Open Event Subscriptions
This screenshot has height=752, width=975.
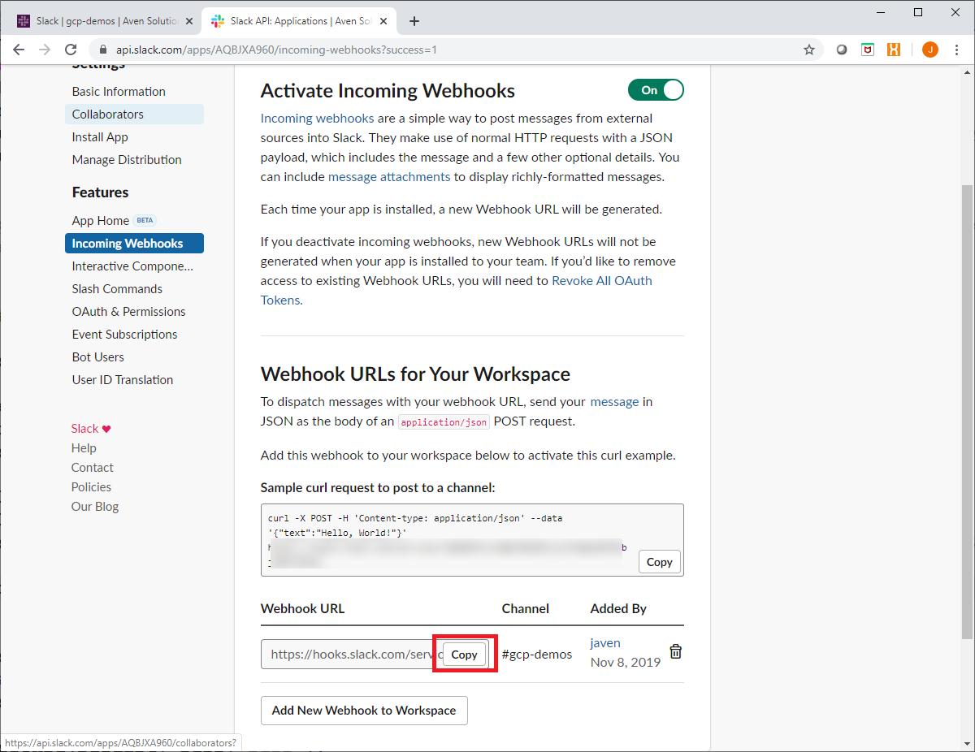point(124,335)
